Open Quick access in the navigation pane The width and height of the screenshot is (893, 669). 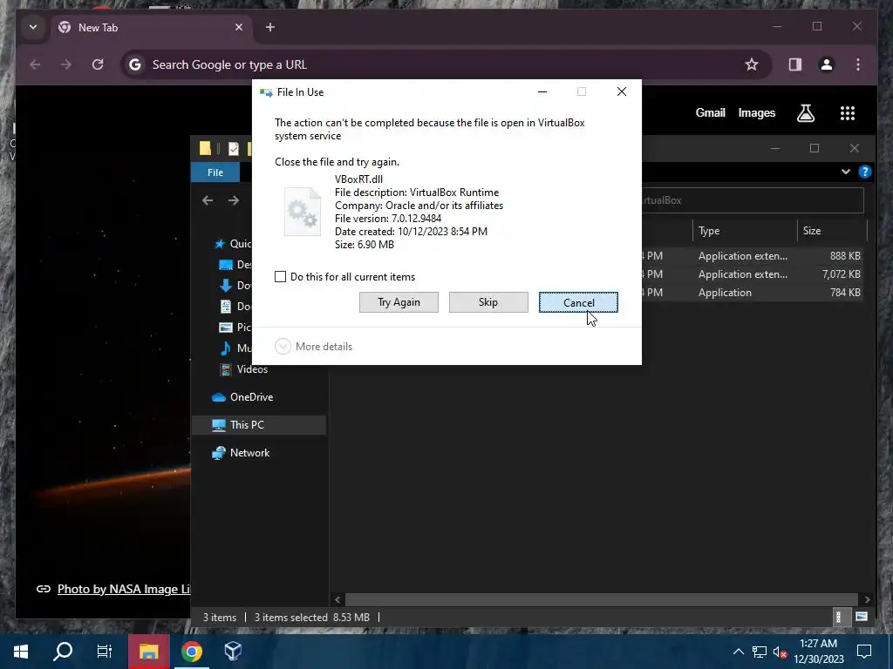tap(232, 244)
